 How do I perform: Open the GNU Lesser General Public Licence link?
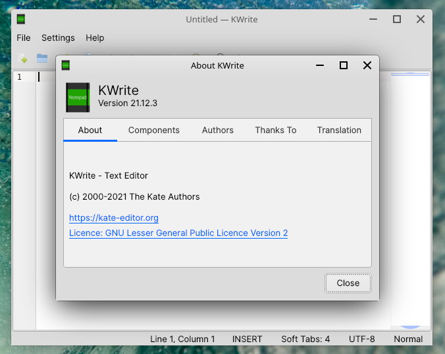(x=178, y=233)
